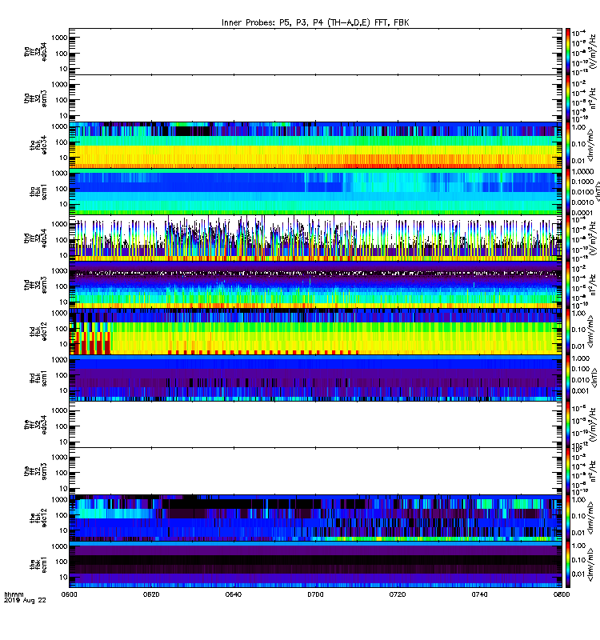Click the thd fbk edc12 spectrogram panel
The width and height of the screenshot is (600, 640).
315,331
